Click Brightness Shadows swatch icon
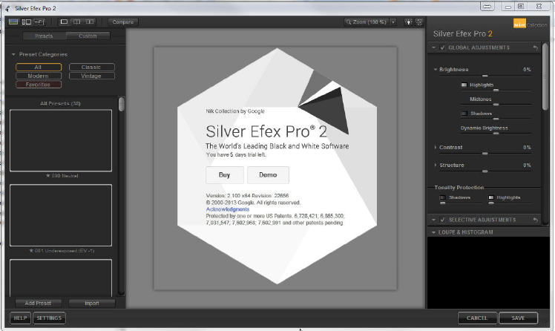555x331 pixels. click(464, 114)
